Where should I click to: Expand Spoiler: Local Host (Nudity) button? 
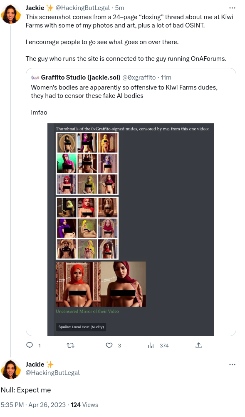click(x=81, y=327)
